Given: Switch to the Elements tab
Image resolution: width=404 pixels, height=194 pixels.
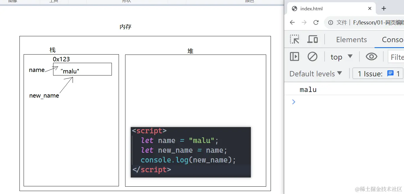Looking at the screenshot, I should click(x=351, y=40).
